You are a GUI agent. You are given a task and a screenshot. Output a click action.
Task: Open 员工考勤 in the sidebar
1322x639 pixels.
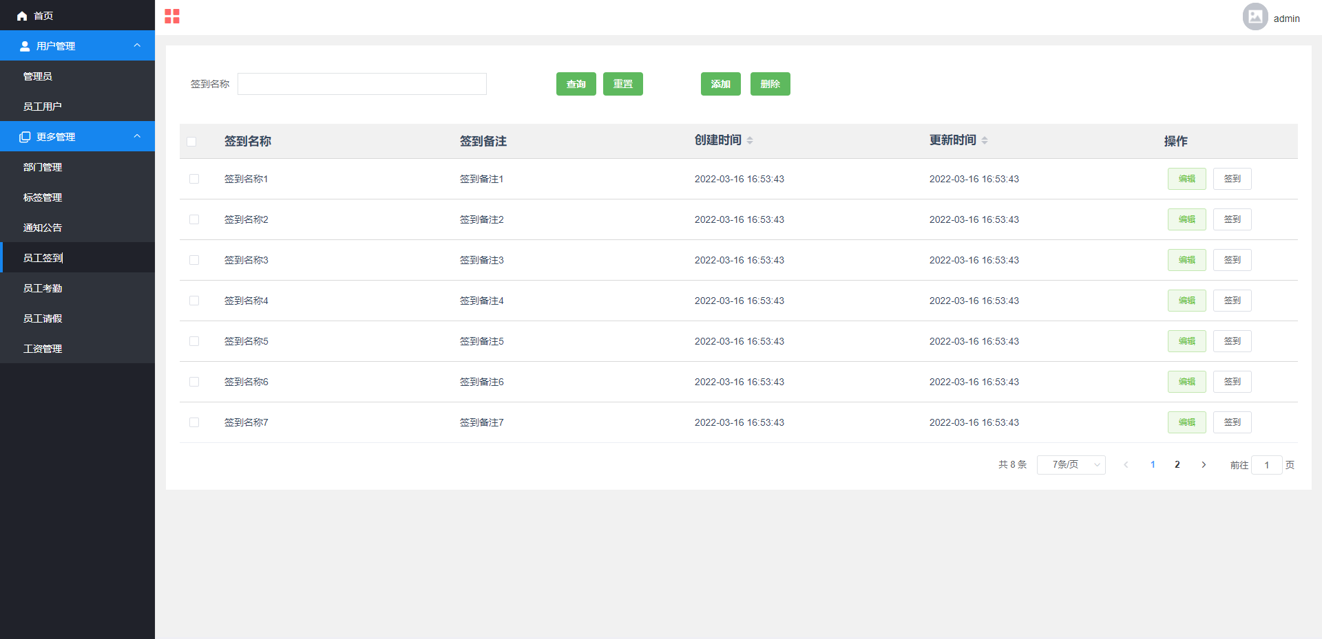click(x=43, y=288)
